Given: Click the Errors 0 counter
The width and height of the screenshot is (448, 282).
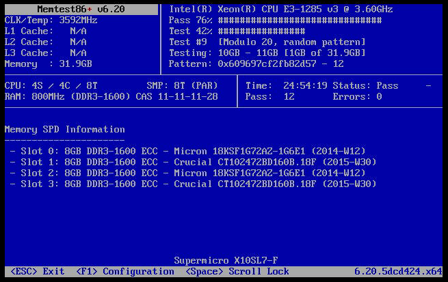Looking at the screenshot, I should point(357,97).
